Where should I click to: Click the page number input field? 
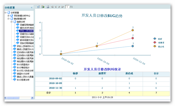[67, 7]
